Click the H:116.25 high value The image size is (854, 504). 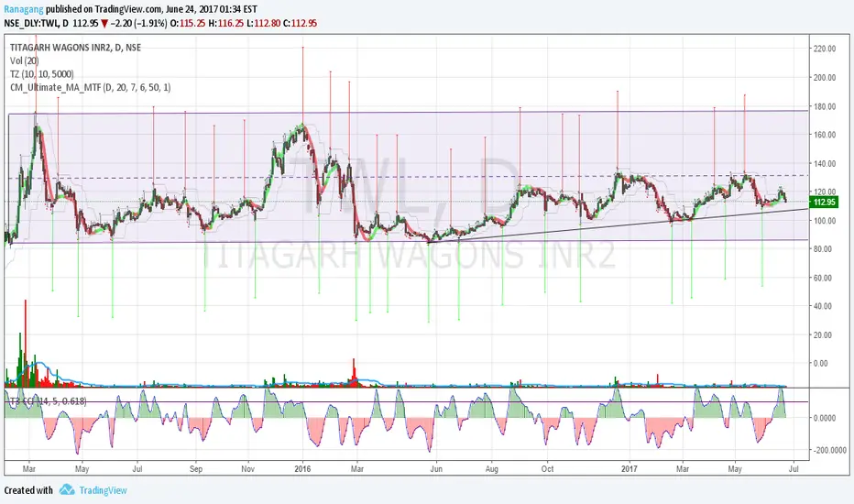(x=225, y=24)
